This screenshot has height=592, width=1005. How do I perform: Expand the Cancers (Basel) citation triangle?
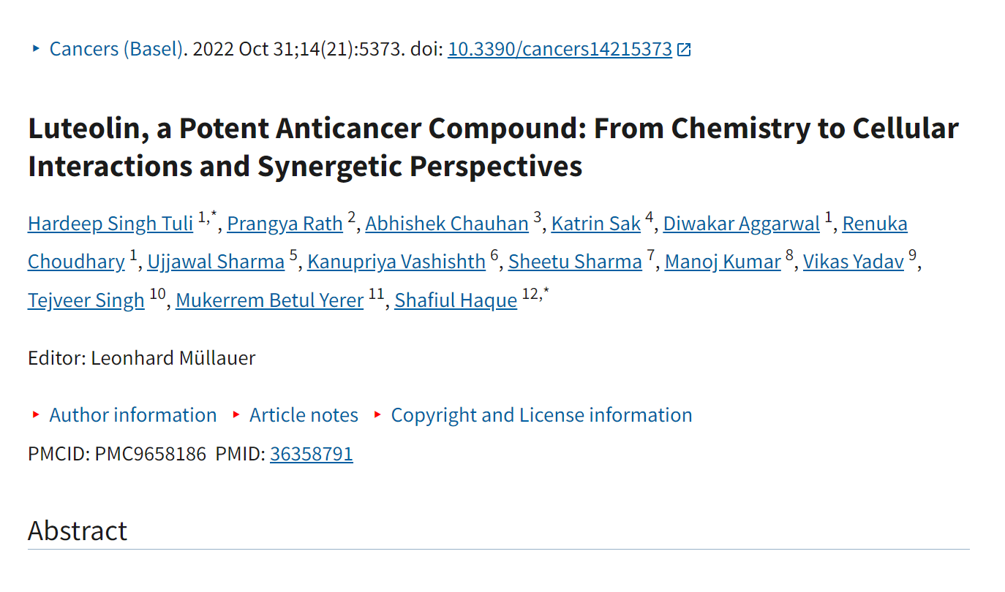click(x=36, y=49)
